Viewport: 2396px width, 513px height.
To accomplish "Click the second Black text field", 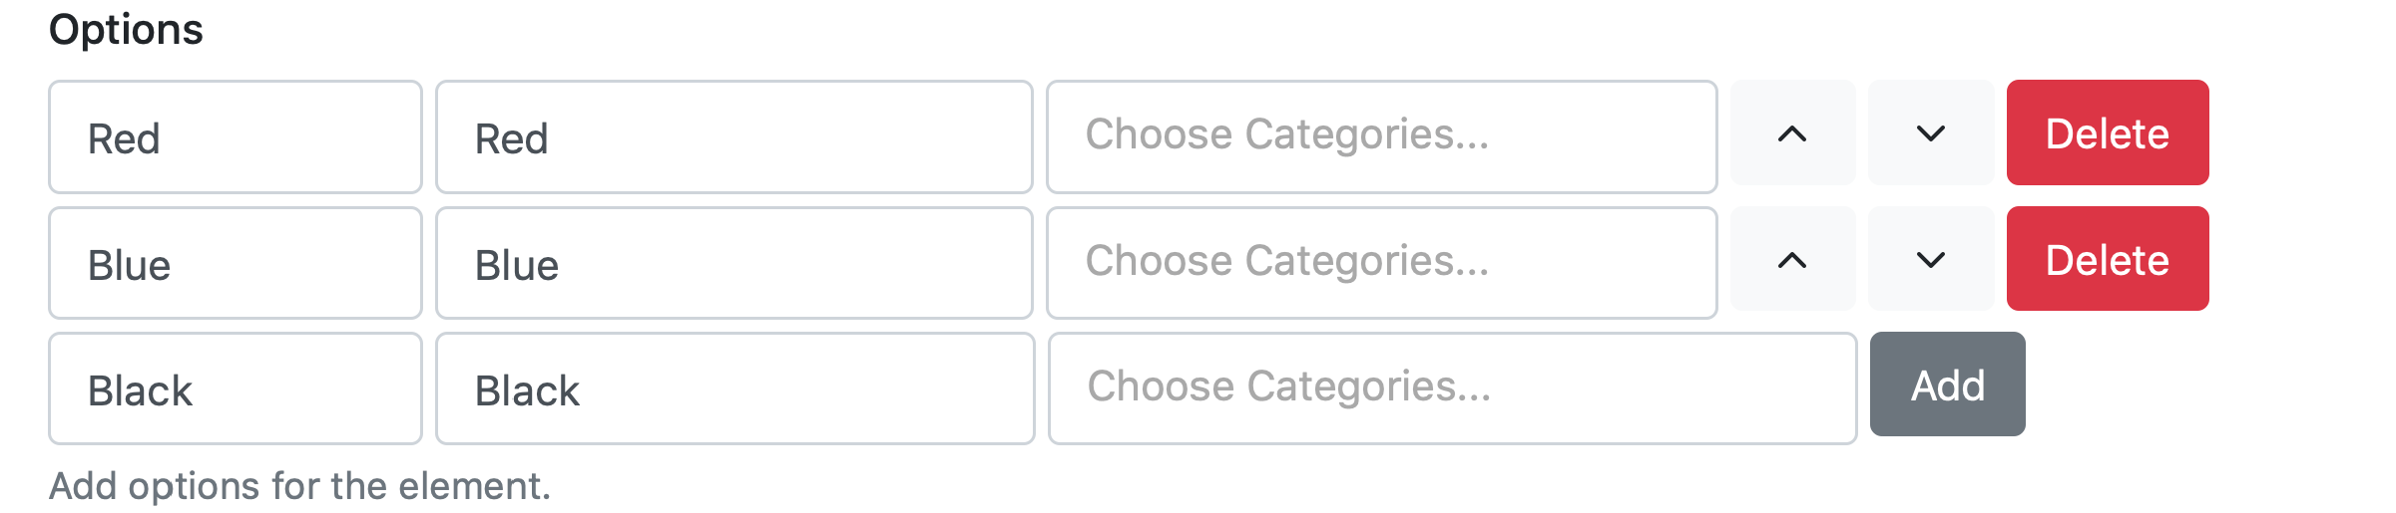I will (734, 389).
